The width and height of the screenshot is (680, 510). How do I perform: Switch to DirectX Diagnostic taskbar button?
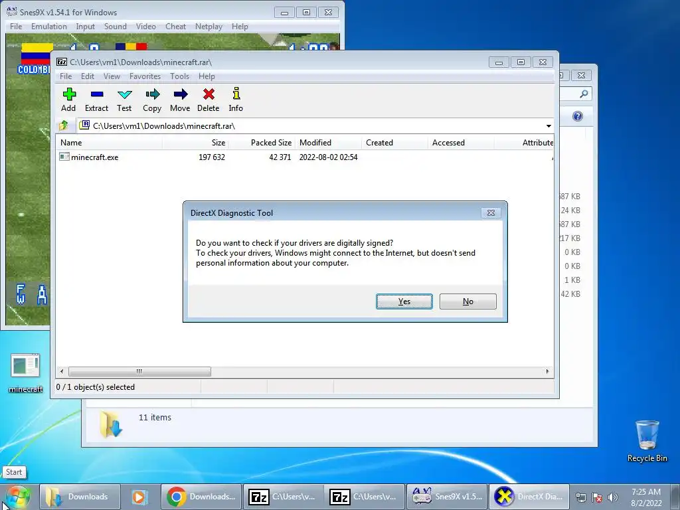529,497
